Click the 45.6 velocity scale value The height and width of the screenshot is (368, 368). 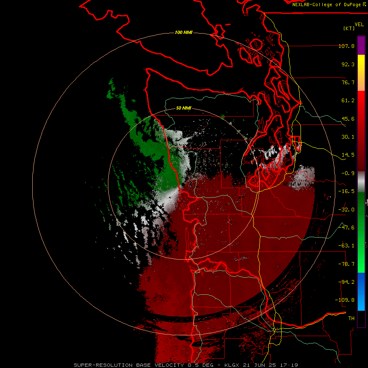pos(348,119)
